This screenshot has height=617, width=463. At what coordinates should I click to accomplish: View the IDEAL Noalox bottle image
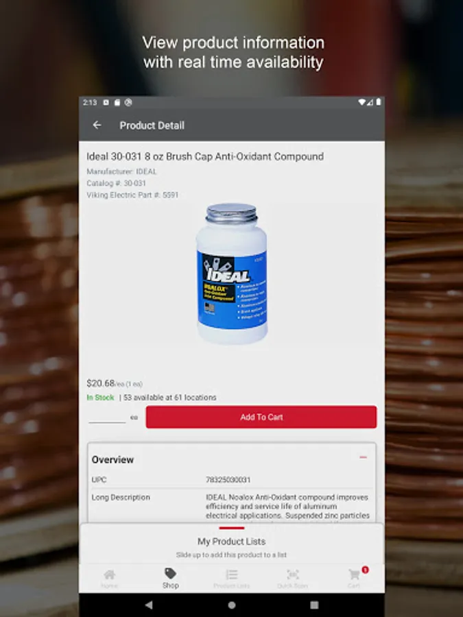point(232,274)
